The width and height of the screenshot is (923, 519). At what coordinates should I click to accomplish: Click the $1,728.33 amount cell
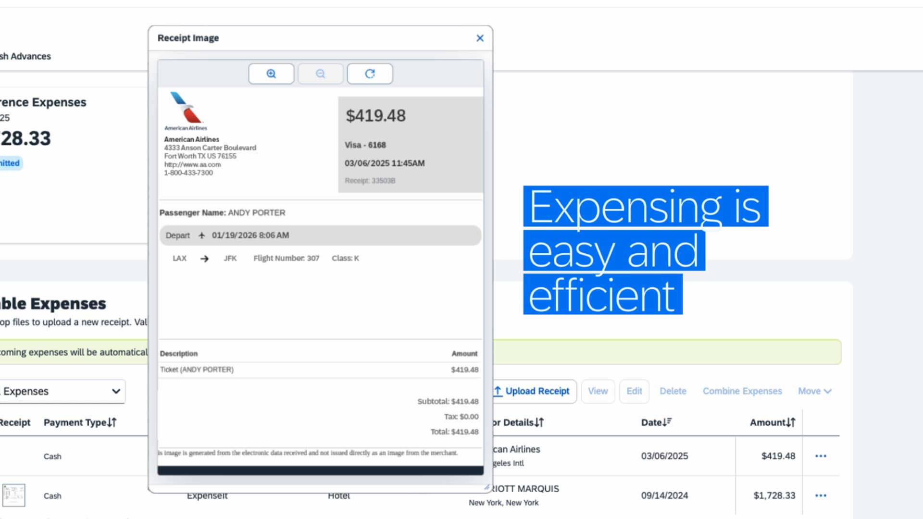774,495
